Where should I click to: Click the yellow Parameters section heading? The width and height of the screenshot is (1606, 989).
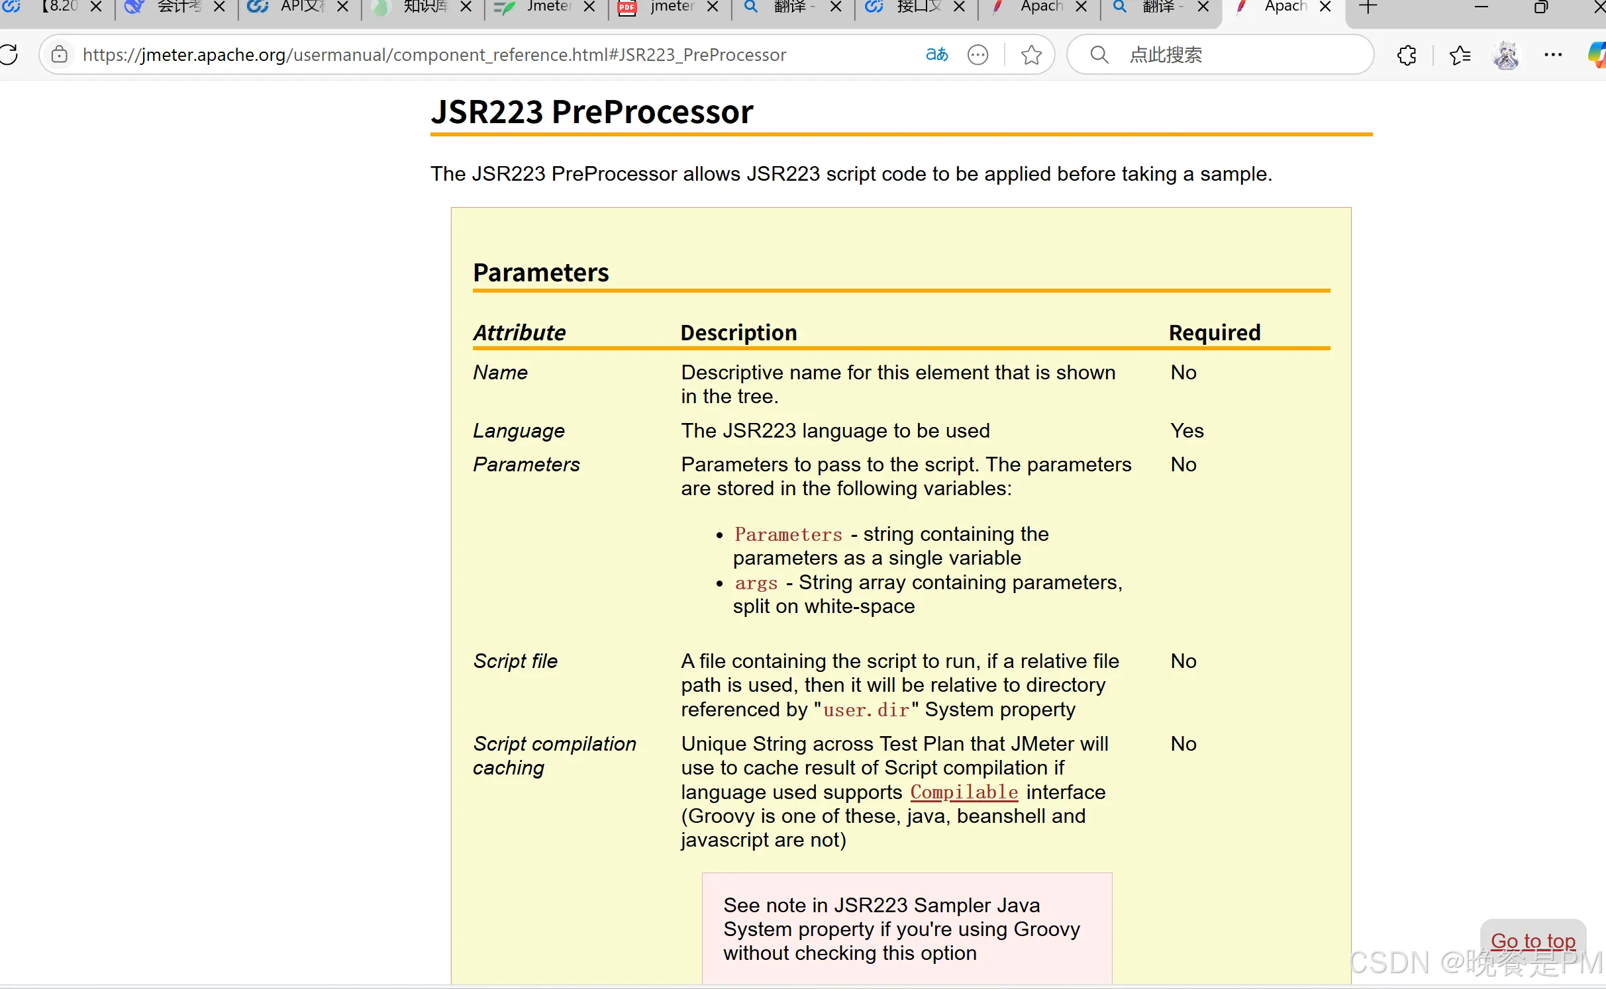[540, 273]
